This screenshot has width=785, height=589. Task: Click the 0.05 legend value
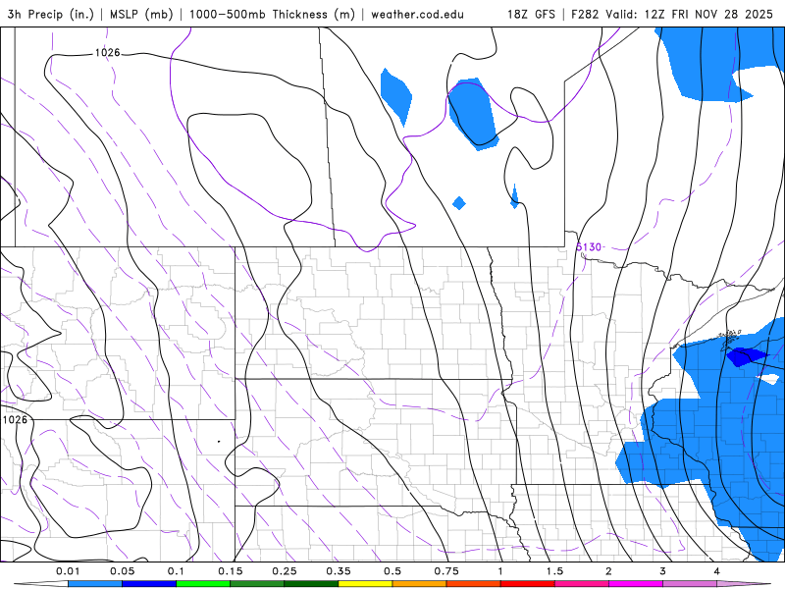pos(122,571)
